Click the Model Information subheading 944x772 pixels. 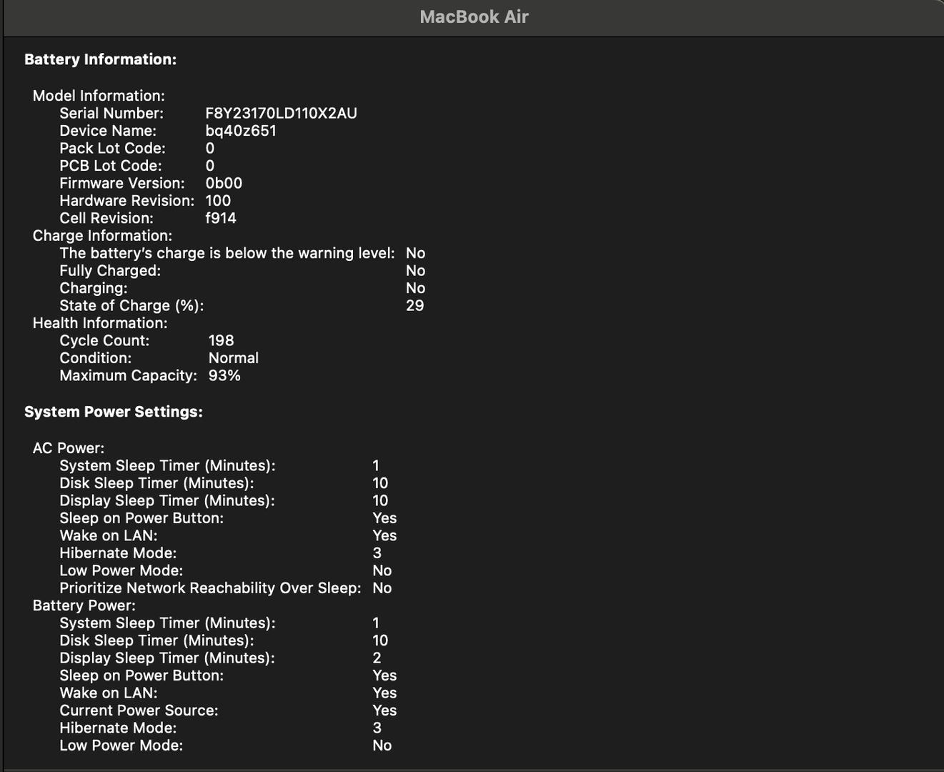99,96
